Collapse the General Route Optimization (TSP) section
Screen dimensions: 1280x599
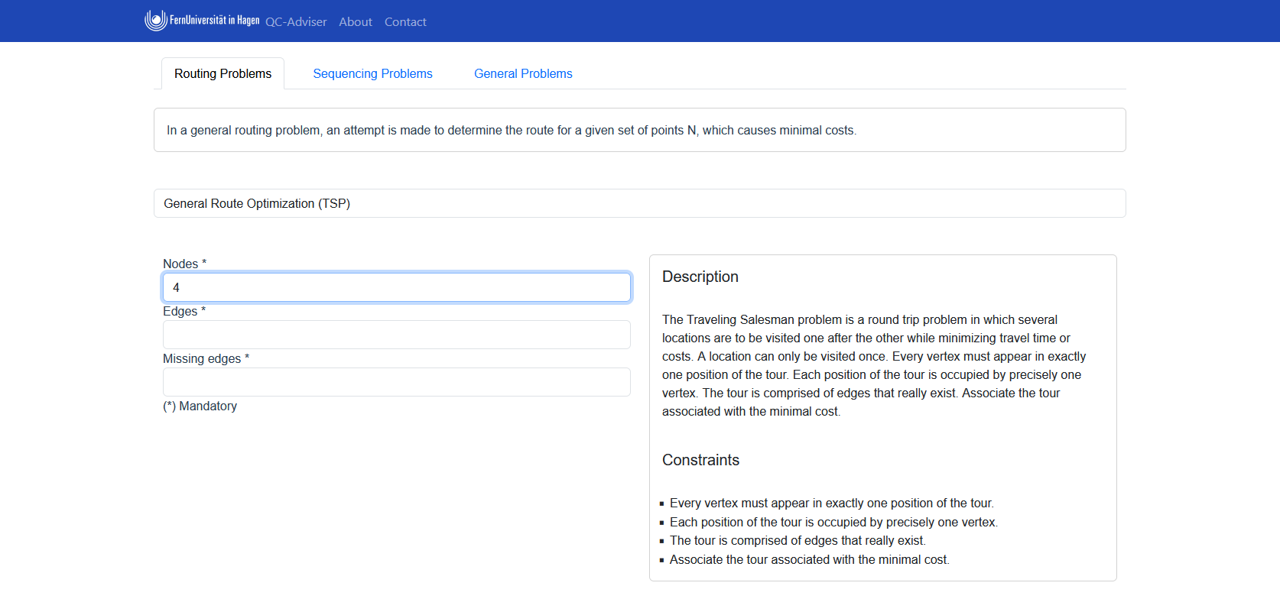click(x=257, y=203)
